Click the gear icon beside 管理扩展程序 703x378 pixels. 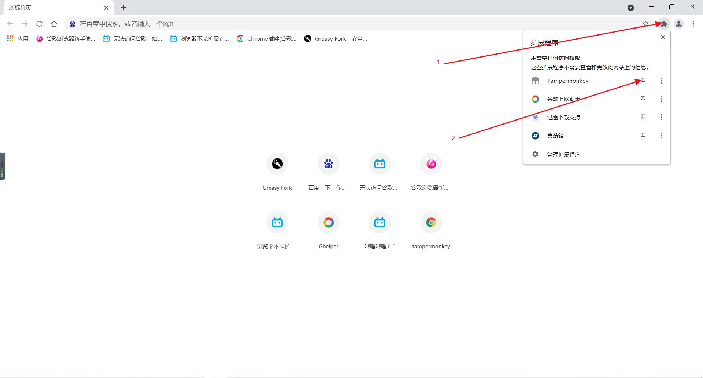click(x=535, y=155)
